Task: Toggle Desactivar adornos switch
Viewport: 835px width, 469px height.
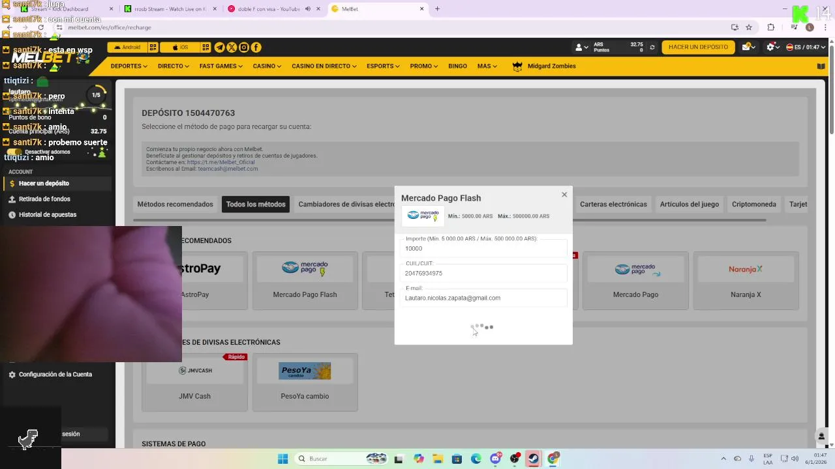Action: 14,152
